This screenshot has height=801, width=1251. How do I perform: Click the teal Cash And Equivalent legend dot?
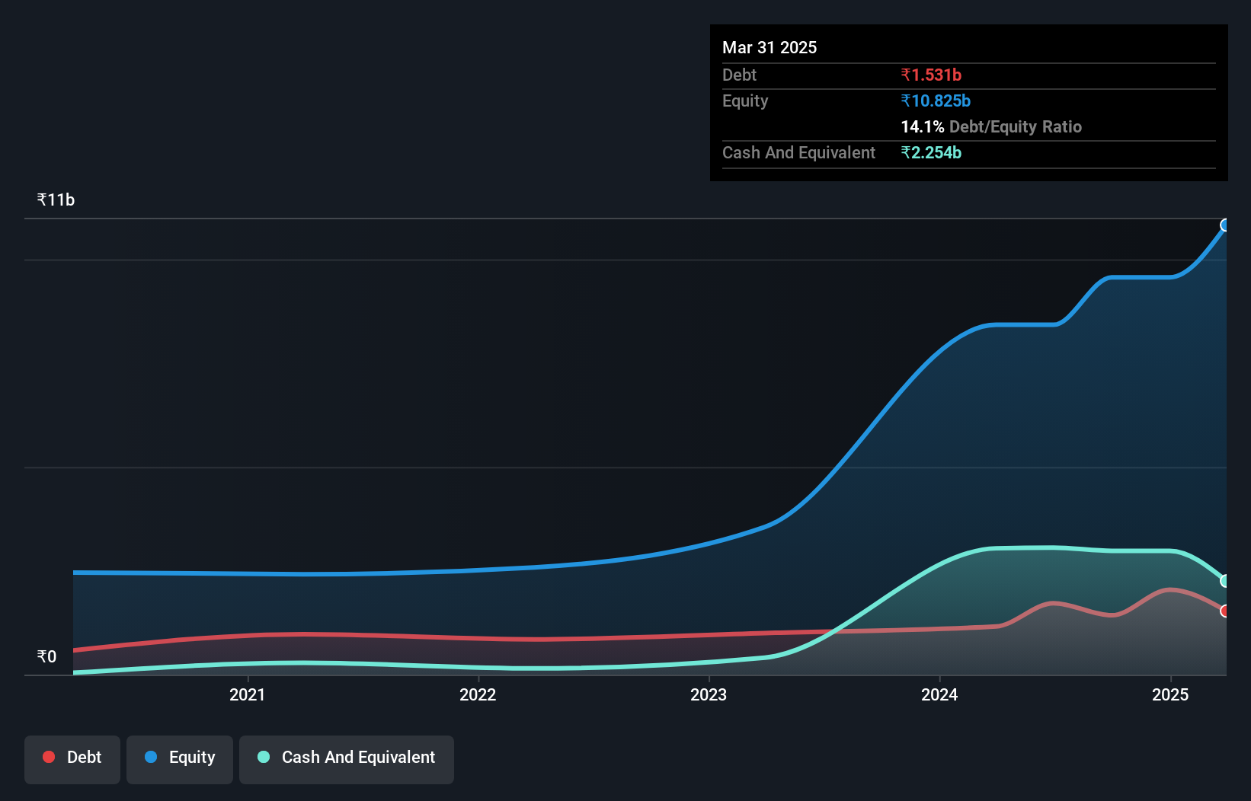pyautogui.click(x=264, y=757)
